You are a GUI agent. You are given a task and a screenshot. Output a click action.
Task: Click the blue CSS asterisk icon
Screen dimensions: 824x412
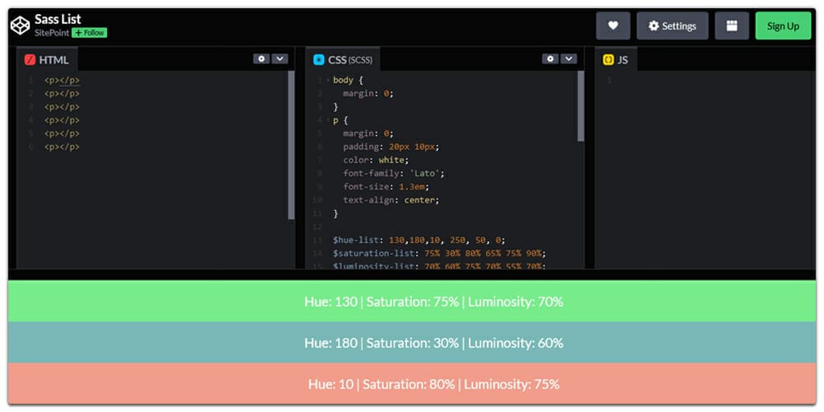pyautogui.click(x=318, y=60)
